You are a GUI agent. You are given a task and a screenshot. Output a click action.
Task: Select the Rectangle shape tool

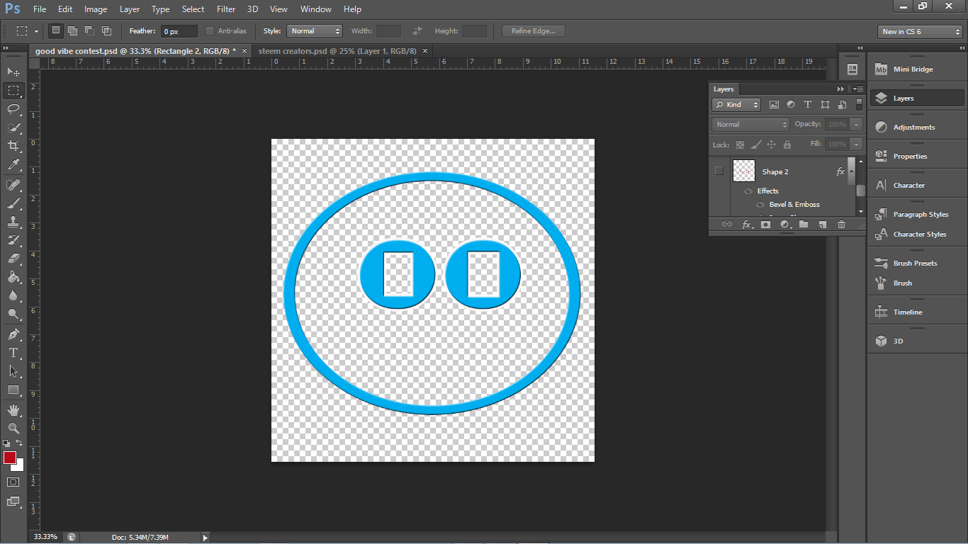click(13, 390)
